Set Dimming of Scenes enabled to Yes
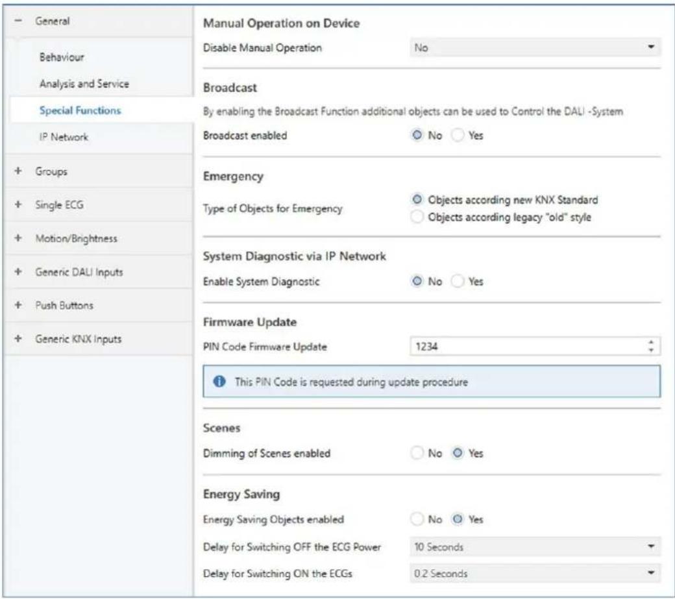The height and width of the screenshot is (599, 675). 458,453
